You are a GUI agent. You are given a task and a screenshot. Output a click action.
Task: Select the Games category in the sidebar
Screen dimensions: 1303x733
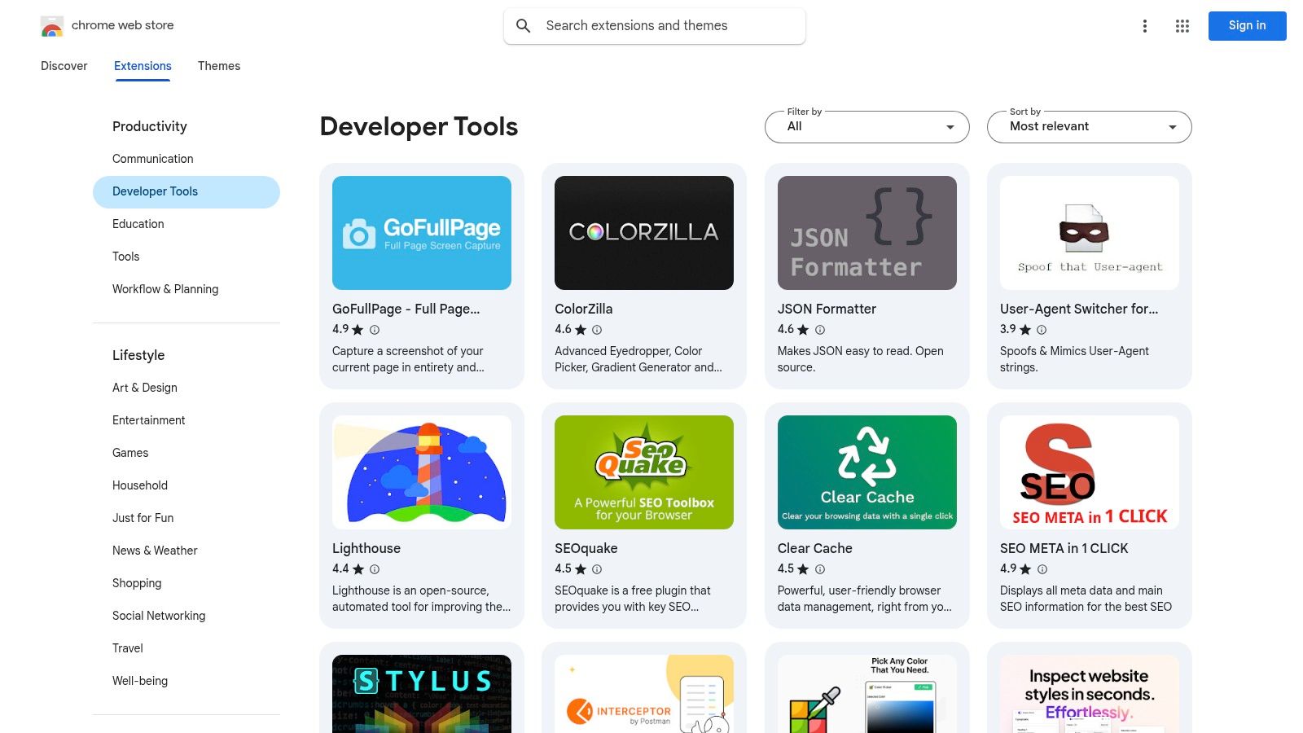click(x=130, y=453)
